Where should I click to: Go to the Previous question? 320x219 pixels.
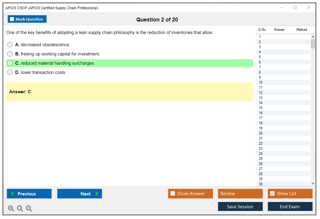[x=29, y=194]
